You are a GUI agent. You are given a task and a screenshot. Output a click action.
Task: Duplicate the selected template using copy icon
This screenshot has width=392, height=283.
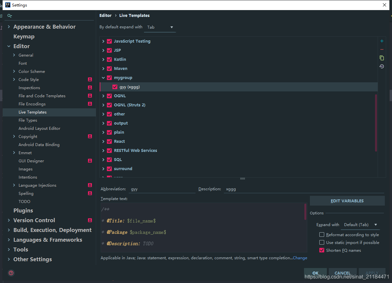382,58
